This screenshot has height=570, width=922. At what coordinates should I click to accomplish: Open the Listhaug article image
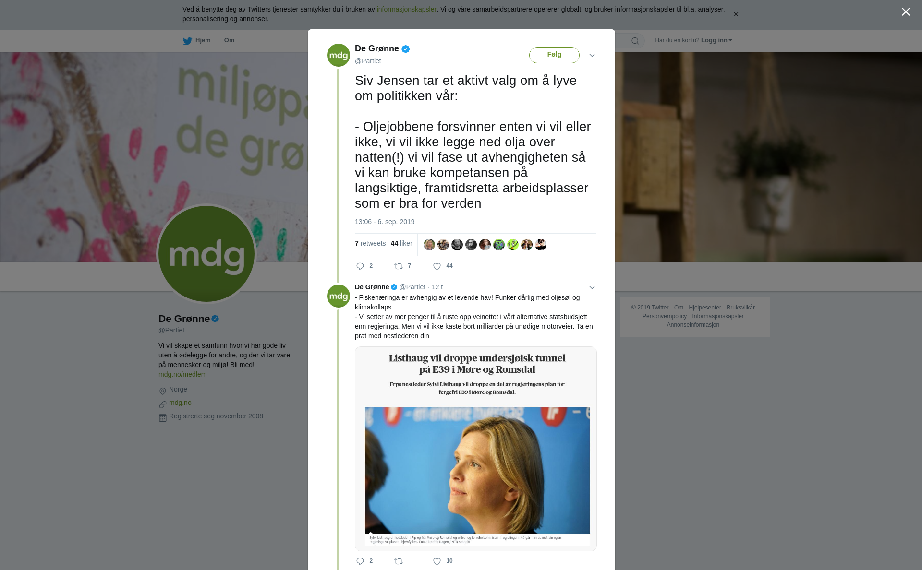pos(476,449)
